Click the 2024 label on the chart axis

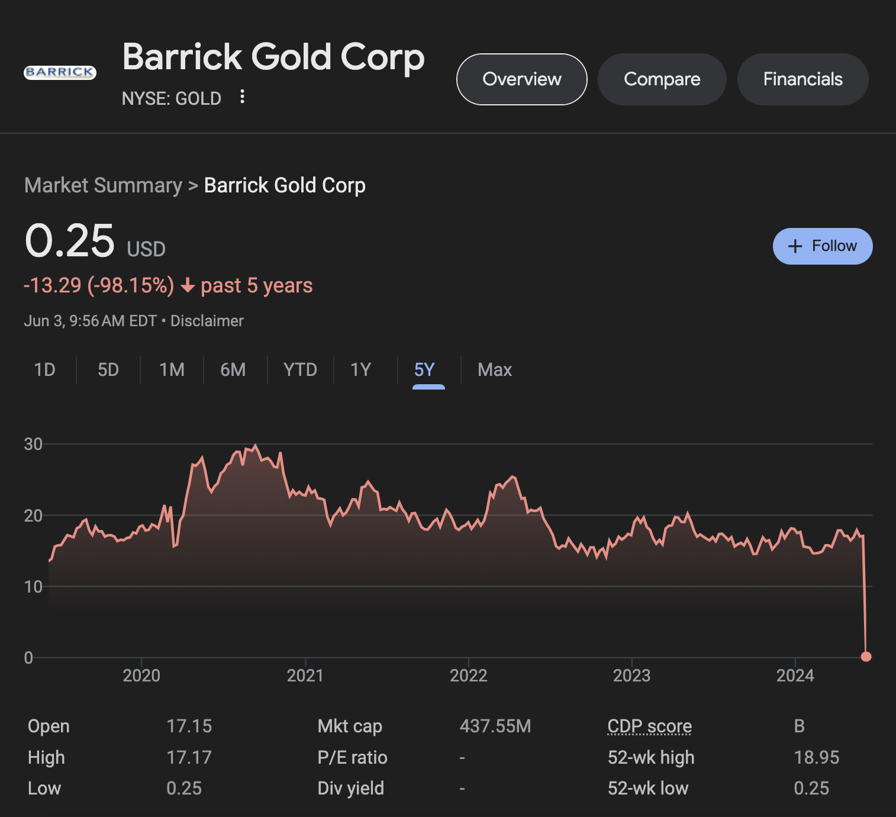[x=795, y=676]
